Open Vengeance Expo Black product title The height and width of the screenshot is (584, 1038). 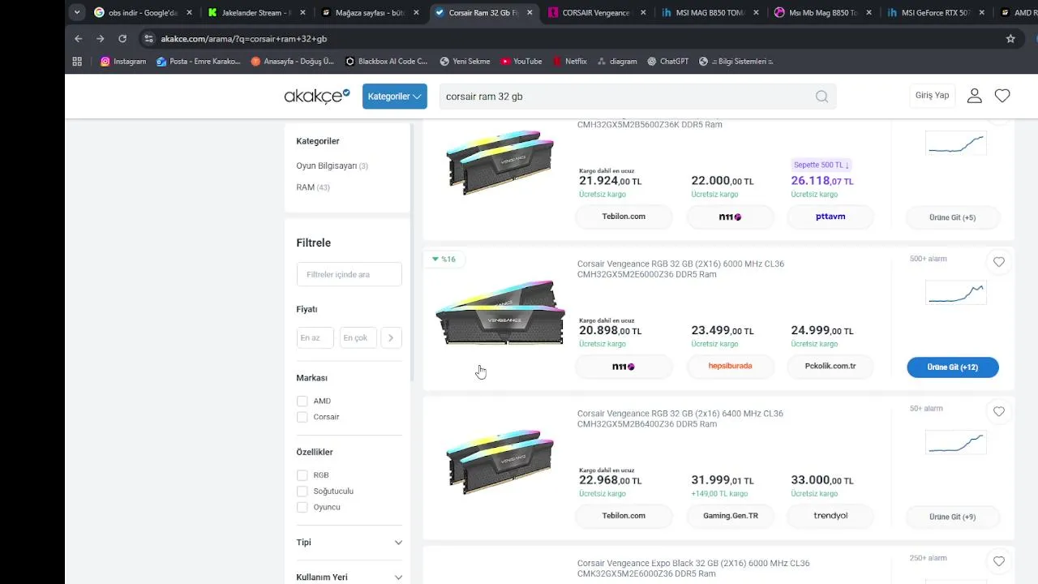tap(693, 569)
